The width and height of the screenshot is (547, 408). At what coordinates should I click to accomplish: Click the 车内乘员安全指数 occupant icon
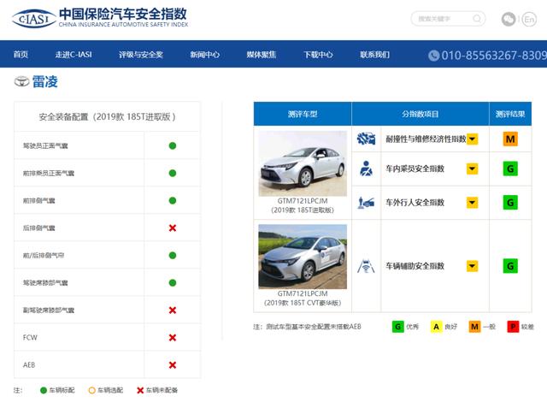point(366,169)
